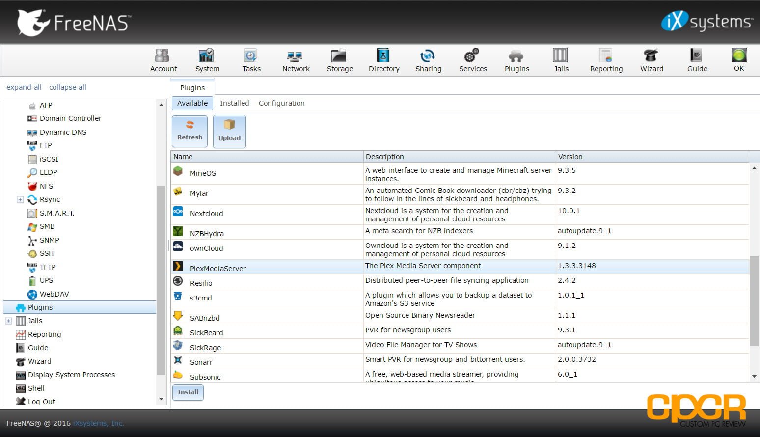Select FTP in the services tree
Screen dimensions: 760x437
tap(46, 145)
